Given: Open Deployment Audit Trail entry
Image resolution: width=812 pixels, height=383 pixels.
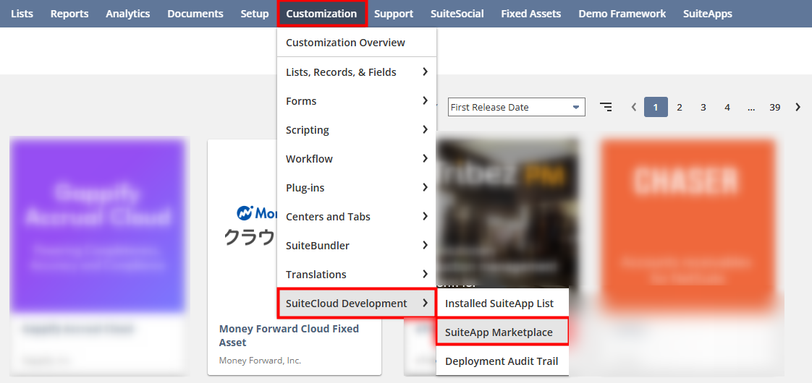Looking at the screenshot, I should pos(502,361).
